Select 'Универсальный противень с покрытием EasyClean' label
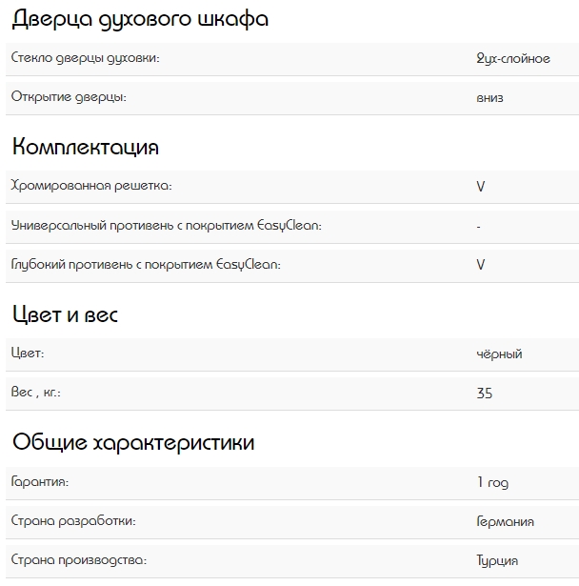Image resolution: width=579 pixels, height=586 pixels. (166, 225)
